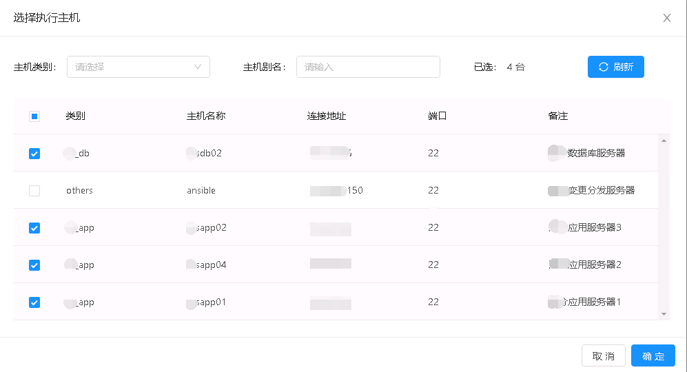Image resolution: width=687 pixels, height=372 pixels.
Task: Click the 连接地址 column header
Action: click(x=327, y=116)
